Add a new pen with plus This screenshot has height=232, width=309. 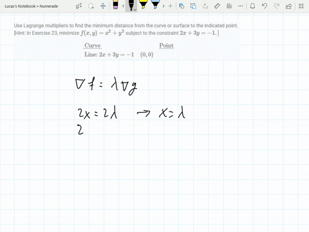pyautogui.click(x=171, y=6)
